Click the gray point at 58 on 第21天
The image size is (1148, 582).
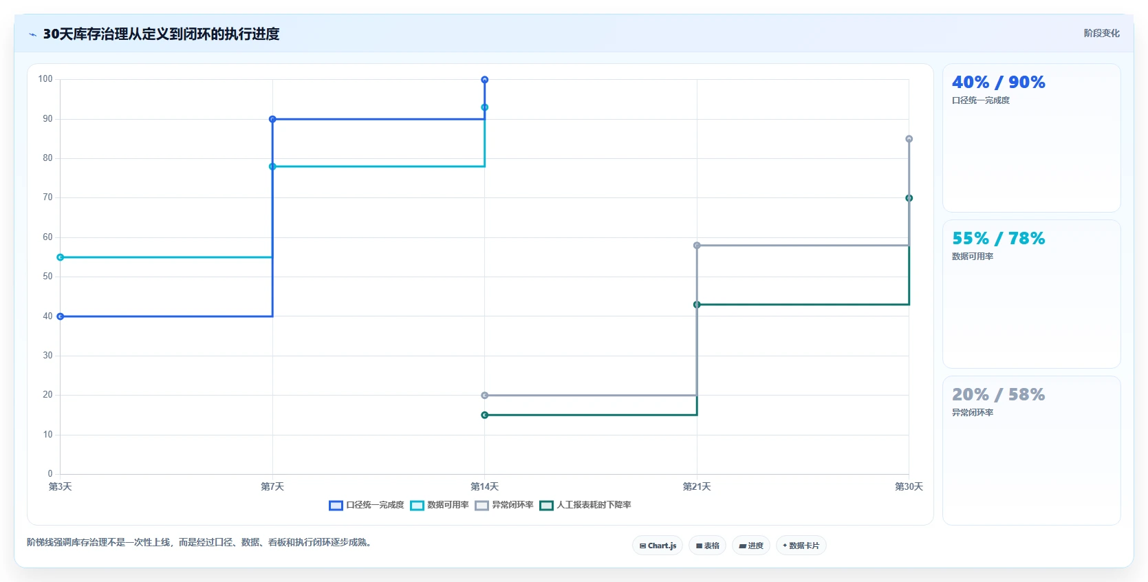pyautogui.click(x=697, y=246)
